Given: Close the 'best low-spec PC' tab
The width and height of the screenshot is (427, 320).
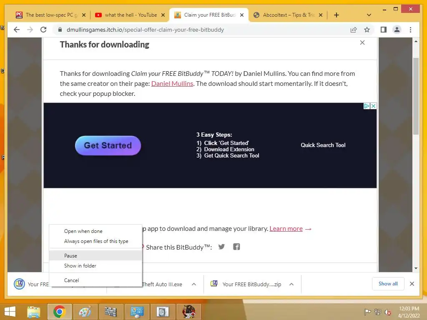Looking at the screenshot, I should click(x=84, y=15).
